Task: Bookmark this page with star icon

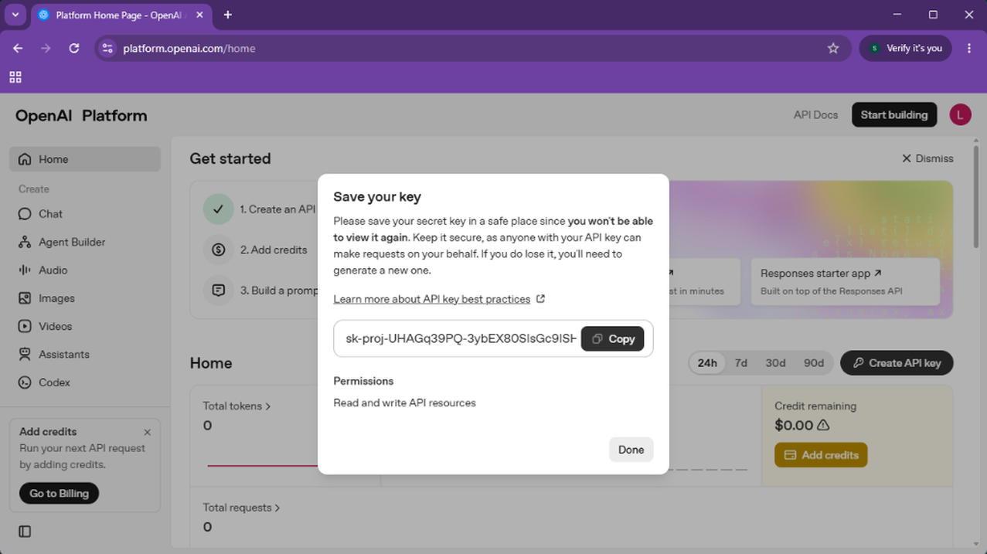Action: tap(833, 48)
